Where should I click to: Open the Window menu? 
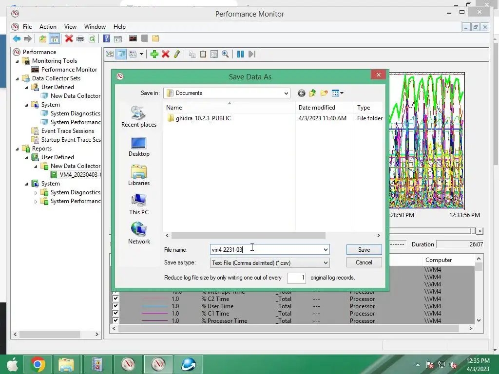click(x=95, y=27)
